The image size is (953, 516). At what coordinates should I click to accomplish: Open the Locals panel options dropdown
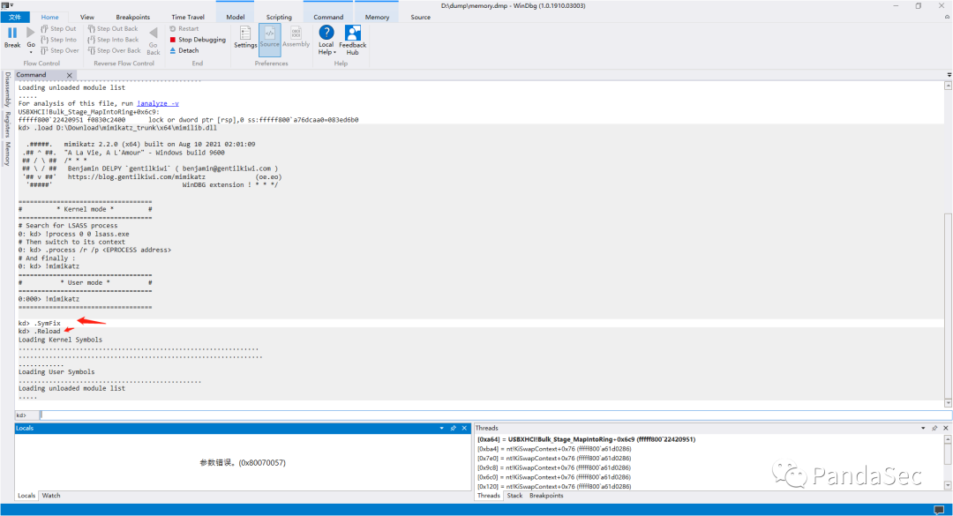coord(442,428)
